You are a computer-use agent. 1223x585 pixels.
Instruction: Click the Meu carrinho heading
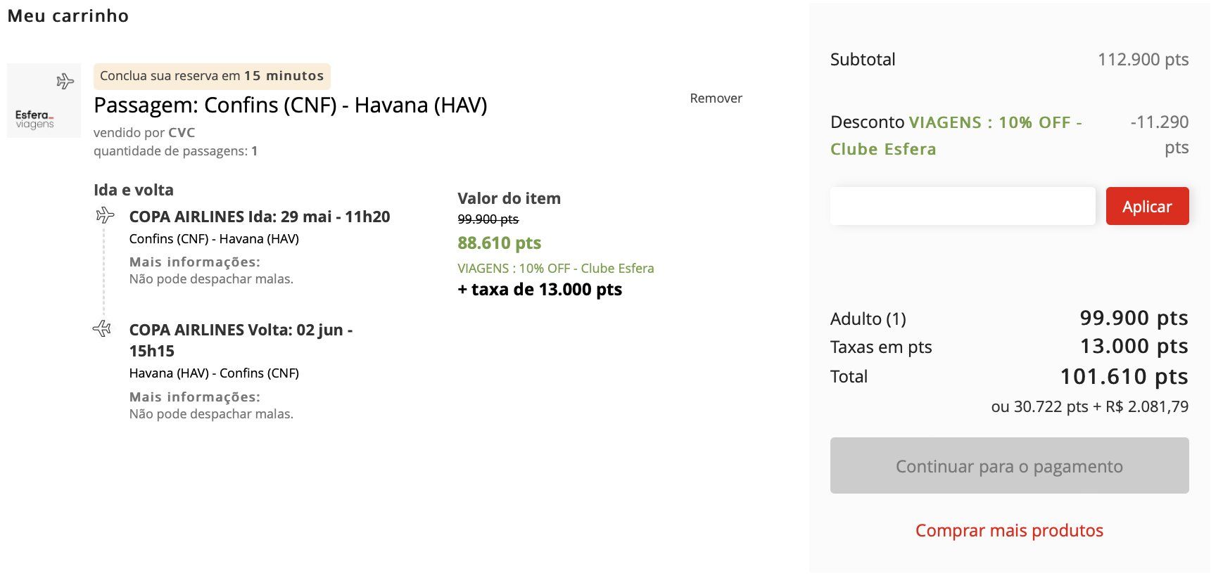(68, 15)
